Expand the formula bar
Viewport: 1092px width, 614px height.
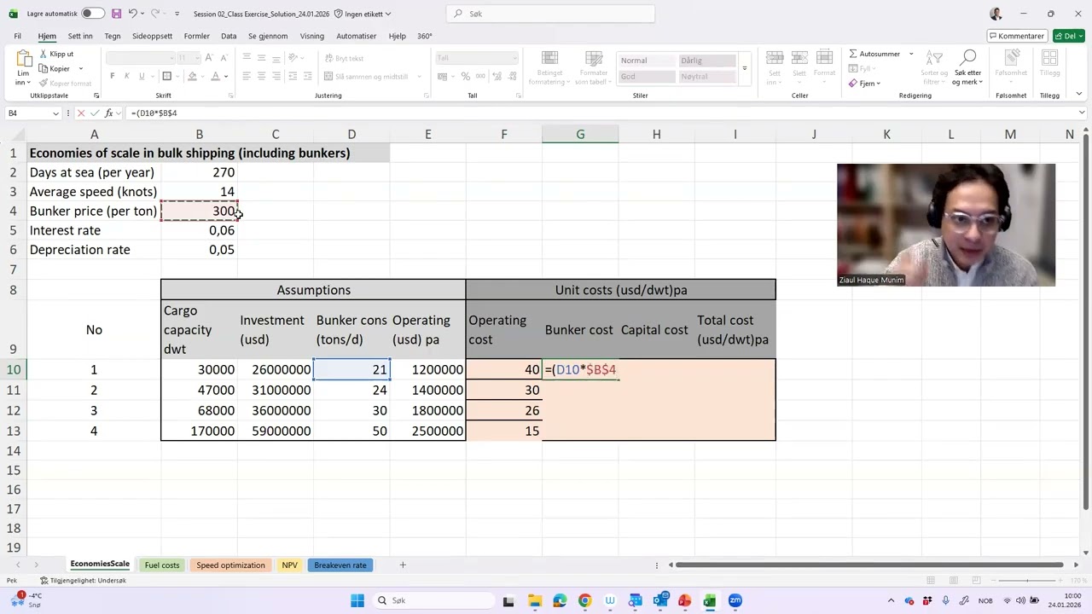[x=1082, y=113]
